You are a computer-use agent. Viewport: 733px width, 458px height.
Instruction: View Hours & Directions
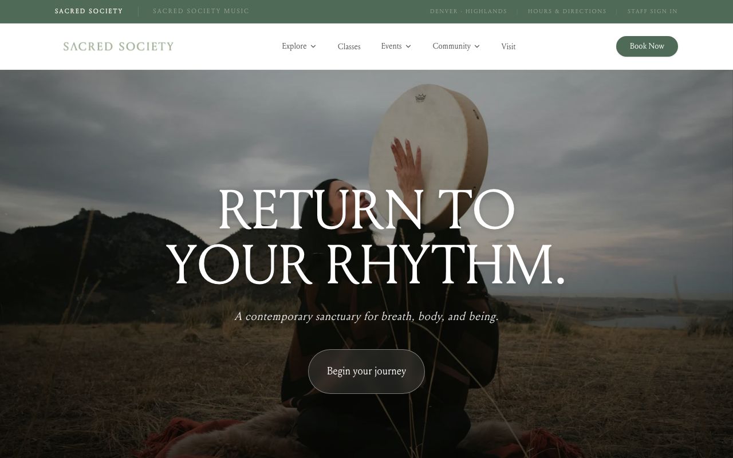567,11
